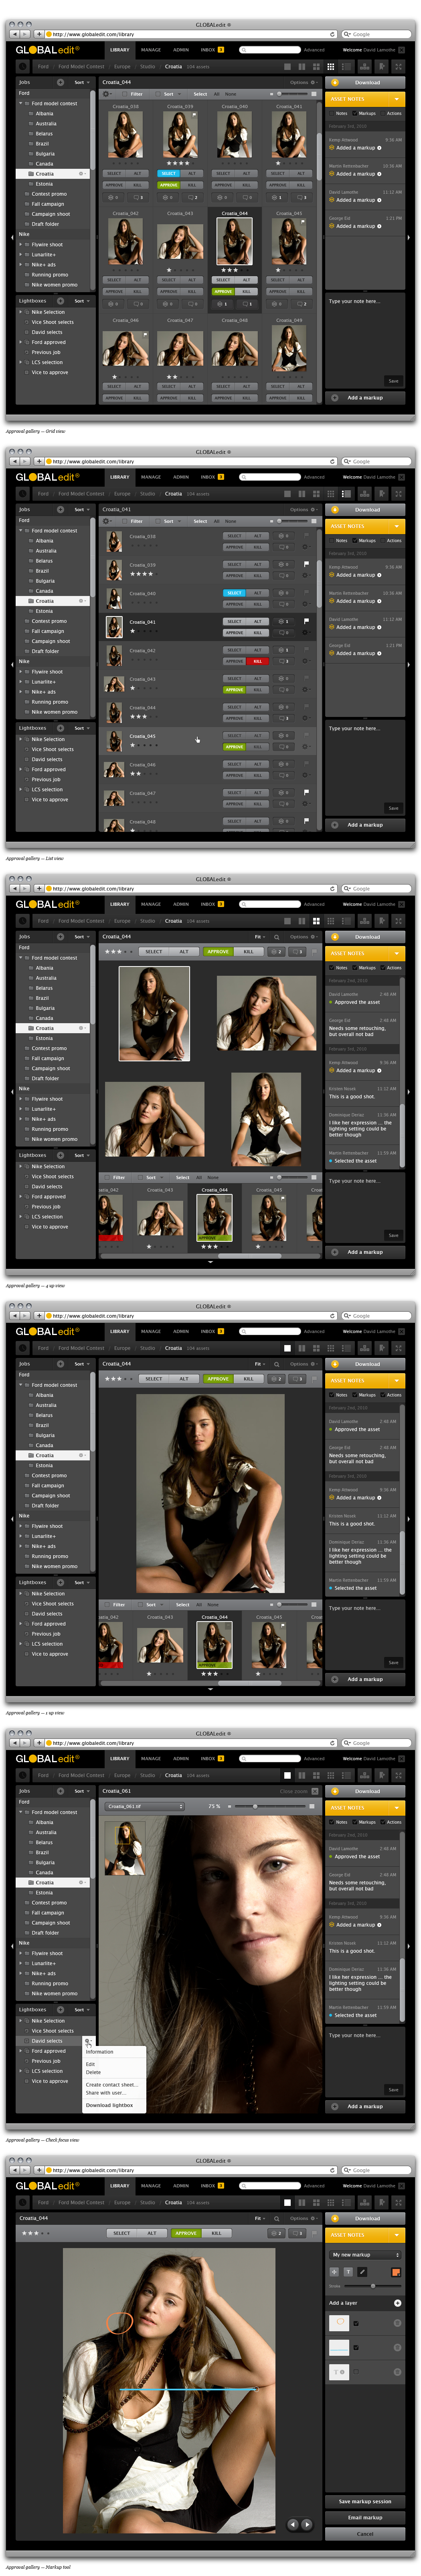The height and width of the screenshot is (2576, 421).
Task: In Grid view window, click Add a markup icon
Action: (x=335, y=397)
